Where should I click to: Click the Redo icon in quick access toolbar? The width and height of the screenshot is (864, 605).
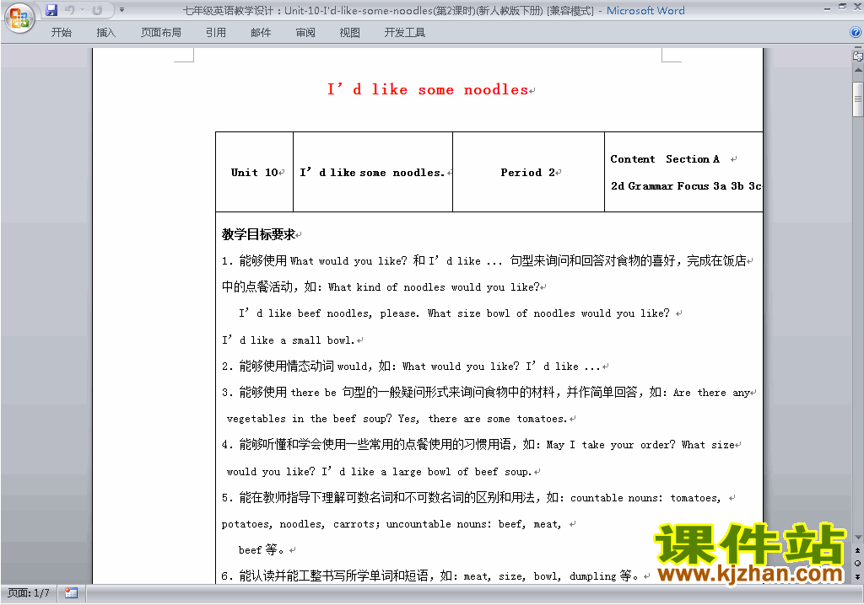coord(97,10)
